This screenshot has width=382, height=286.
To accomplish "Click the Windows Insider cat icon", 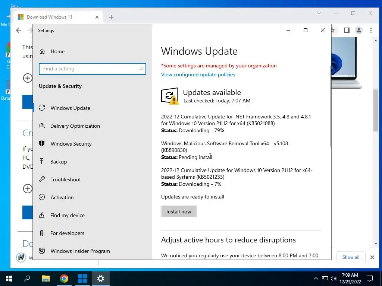I will (x=42, y=251).
